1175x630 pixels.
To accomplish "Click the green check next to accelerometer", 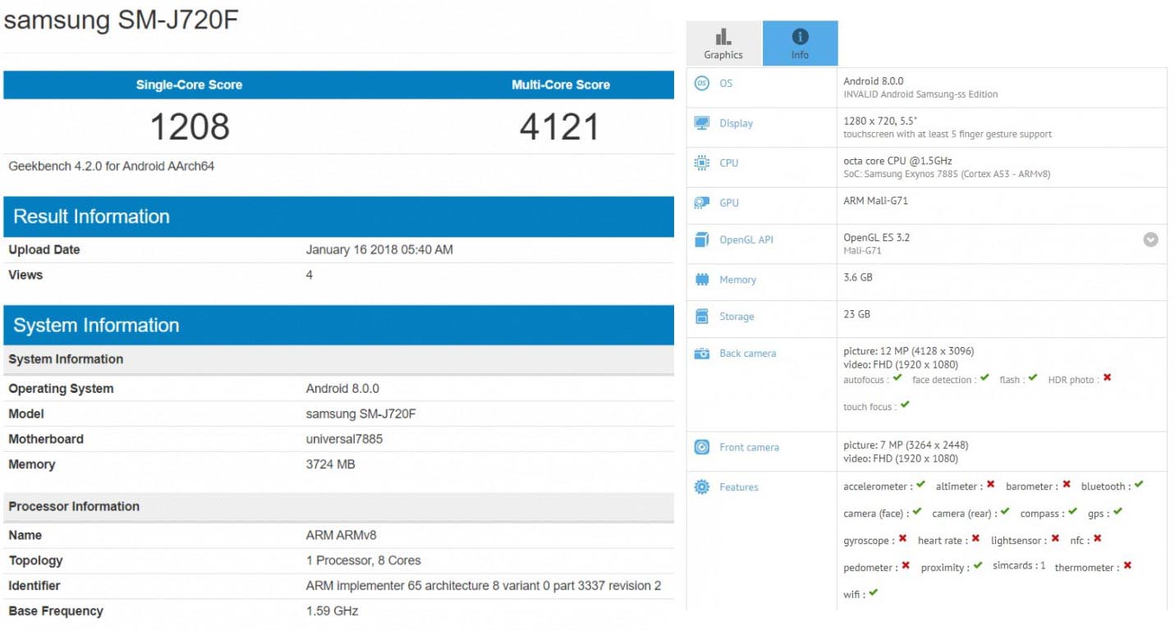I will pyautogui.click(x=921, y=485).
